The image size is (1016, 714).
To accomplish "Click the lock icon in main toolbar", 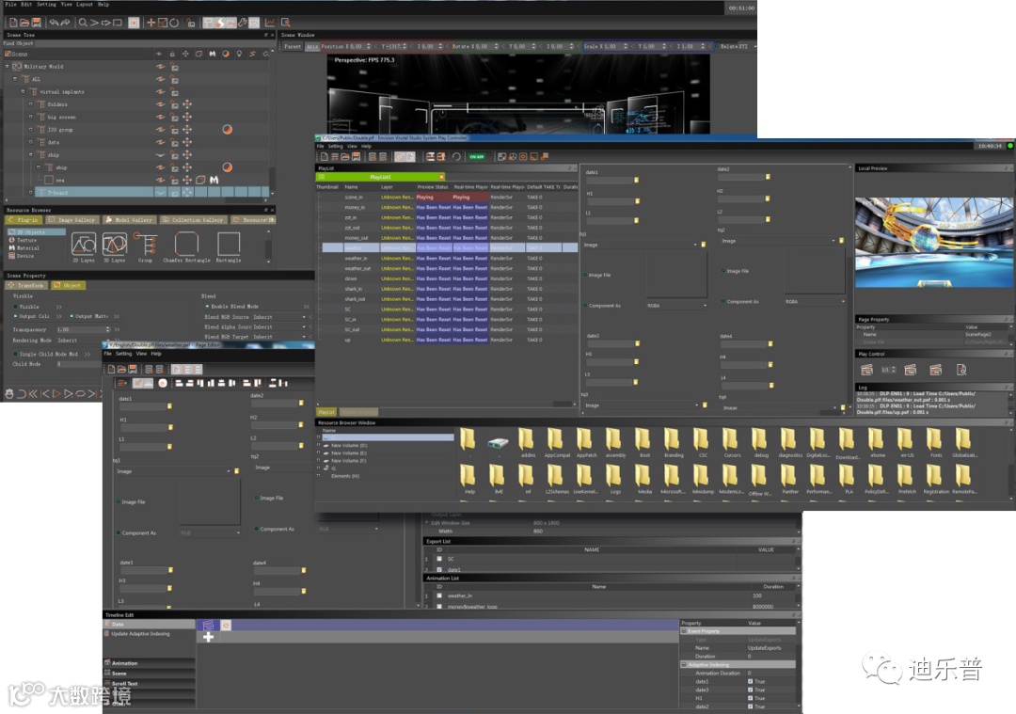I will 190,23.
